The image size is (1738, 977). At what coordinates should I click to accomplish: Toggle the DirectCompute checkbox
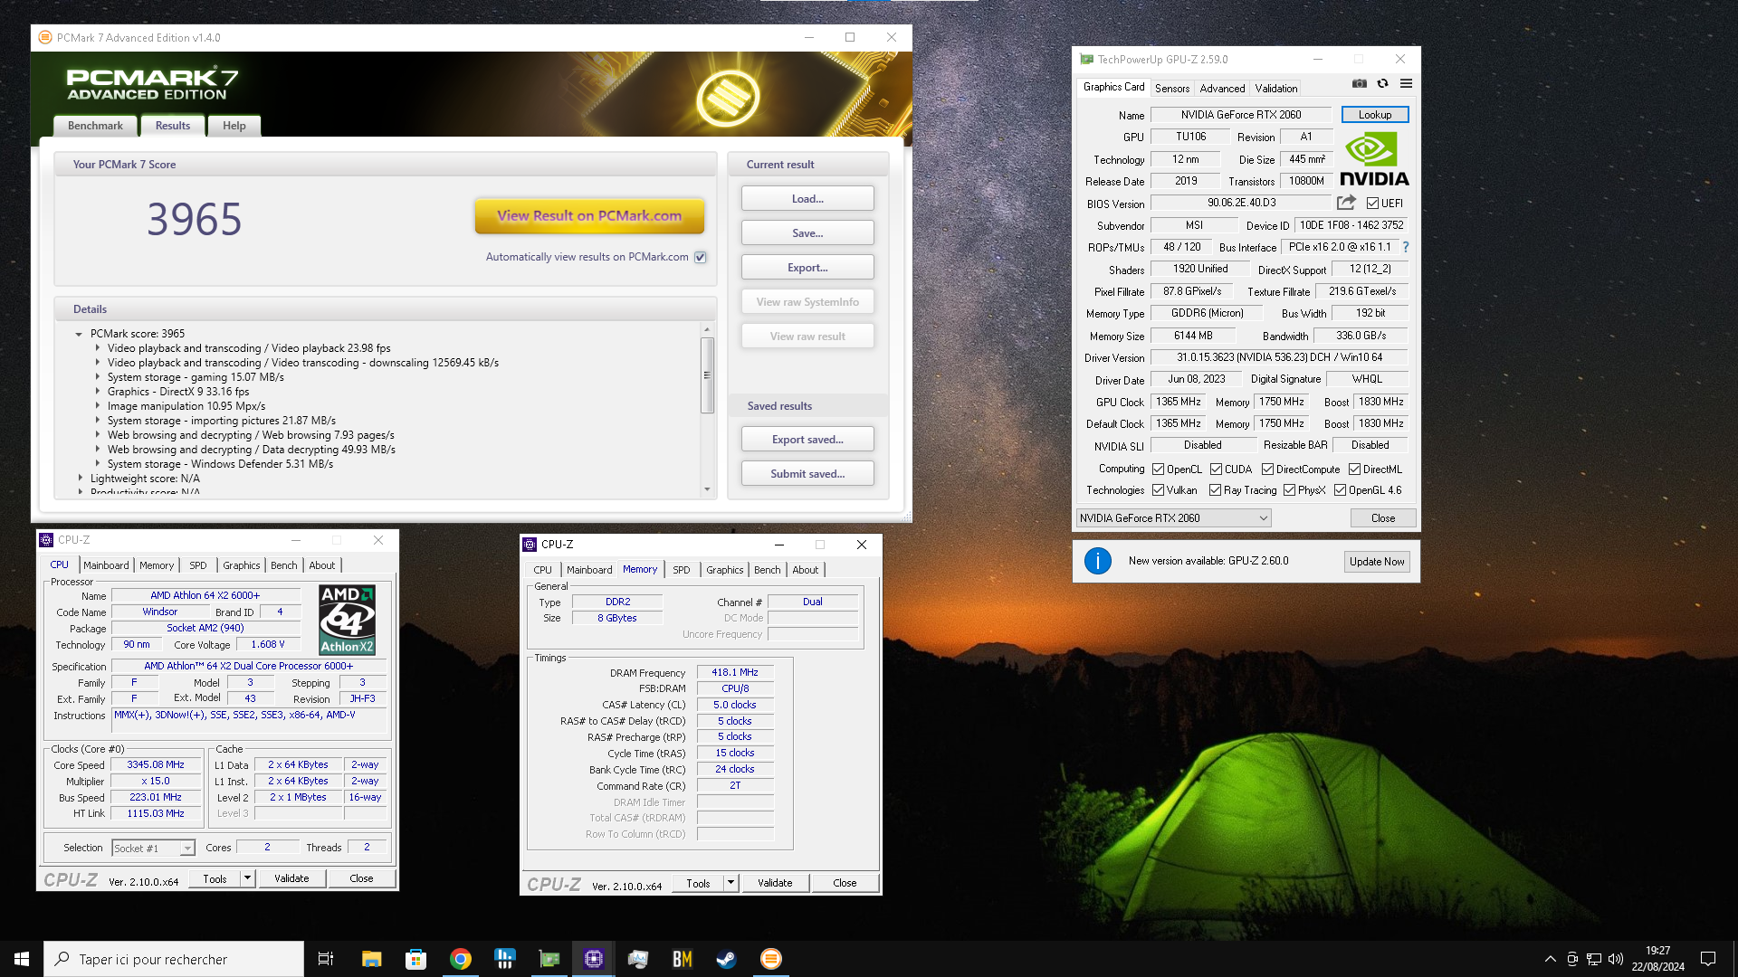(x=1267, y=470)
